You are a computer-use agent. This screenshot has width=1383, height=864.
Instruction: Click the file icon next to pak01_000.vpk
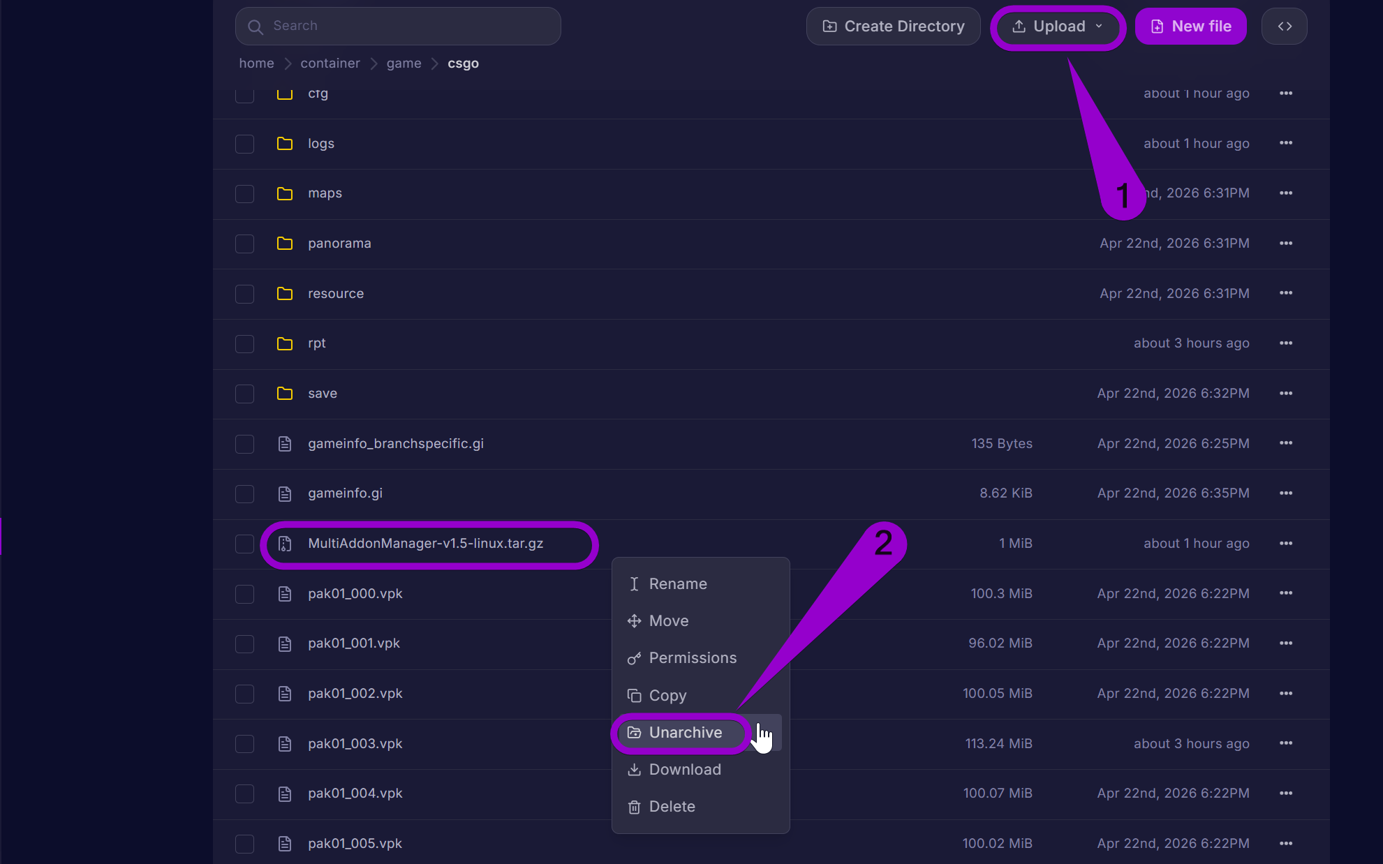coord(284,594)
